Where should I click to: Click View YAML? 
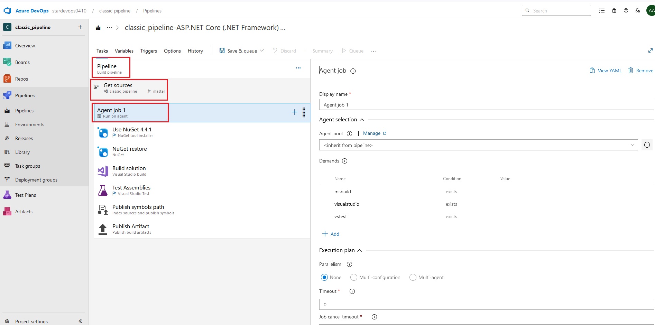(x=606, y=71)
